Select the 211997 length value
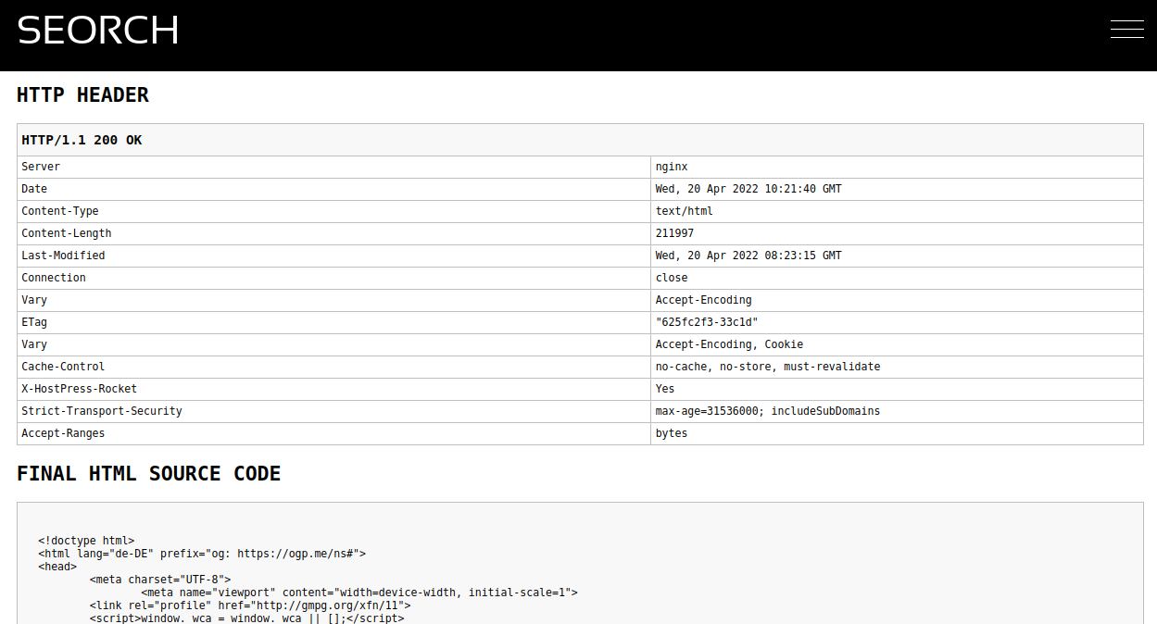This screenshot has width=1157, height=624. [674, 233]
